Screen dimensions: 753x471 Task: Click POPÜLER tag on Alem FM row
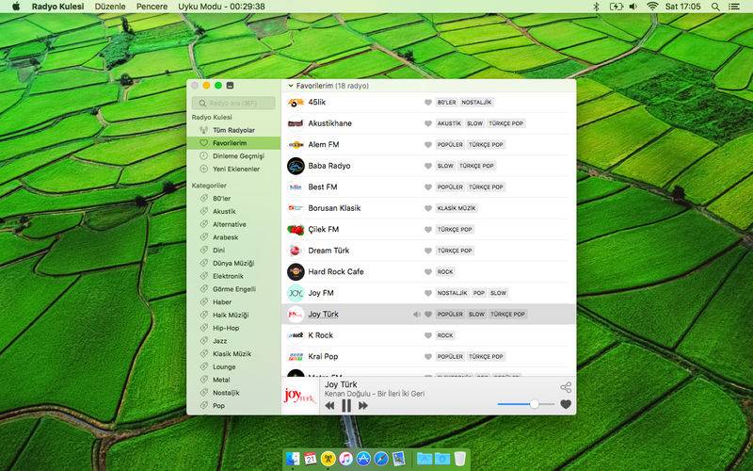pyautogui.click(x=450, y=145)
